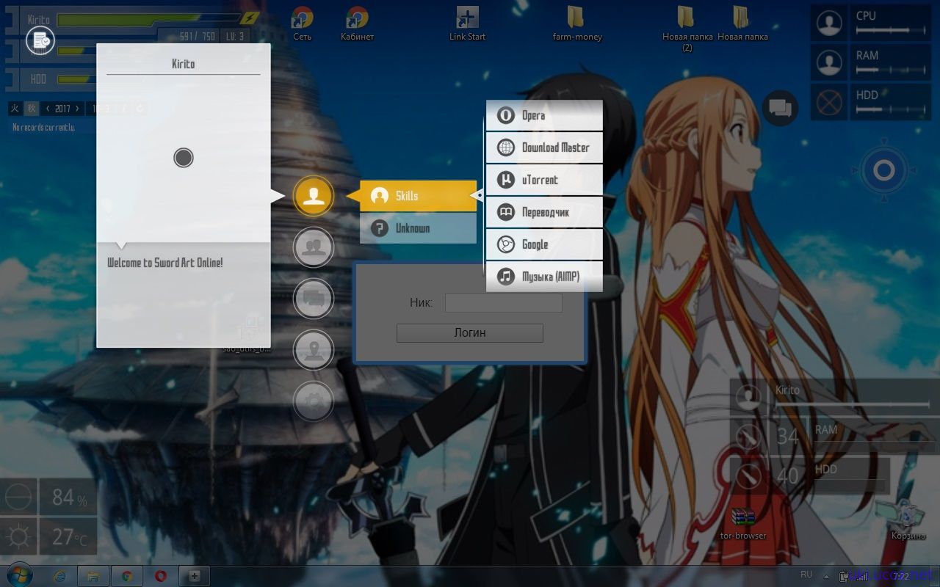Open the settings gear icon in the SAO menu
Screen dimensions: 940x587
tap(314, 401)
